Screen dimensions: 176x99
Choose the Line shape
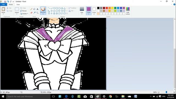[x=49, y=8]
